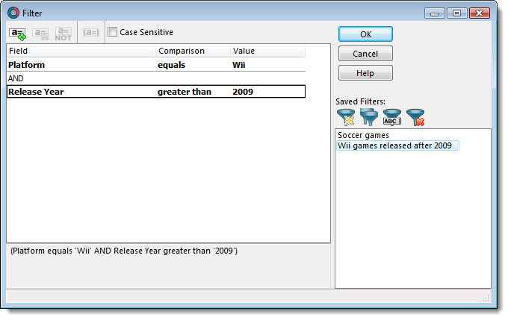Click the rename saved filter ABC icon
Screen dimensions: 508x320
point(392,117)
